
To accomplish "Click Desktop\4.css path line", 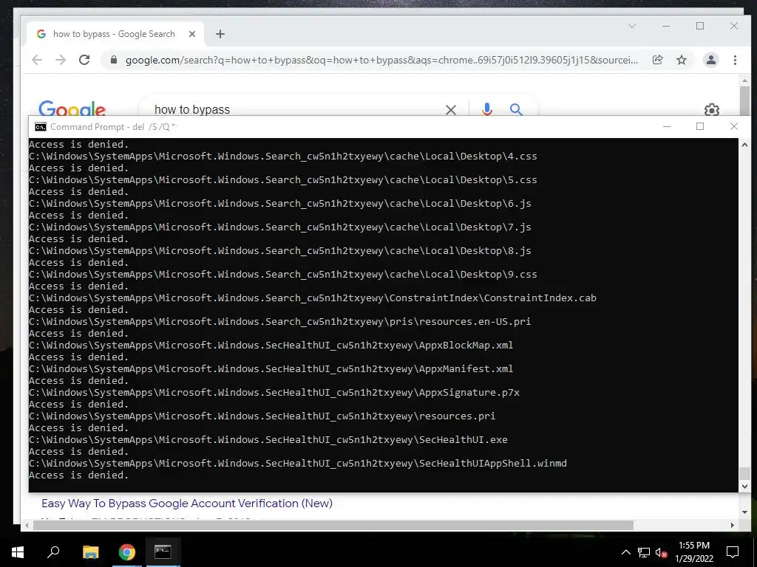I will tap(283, 157).
